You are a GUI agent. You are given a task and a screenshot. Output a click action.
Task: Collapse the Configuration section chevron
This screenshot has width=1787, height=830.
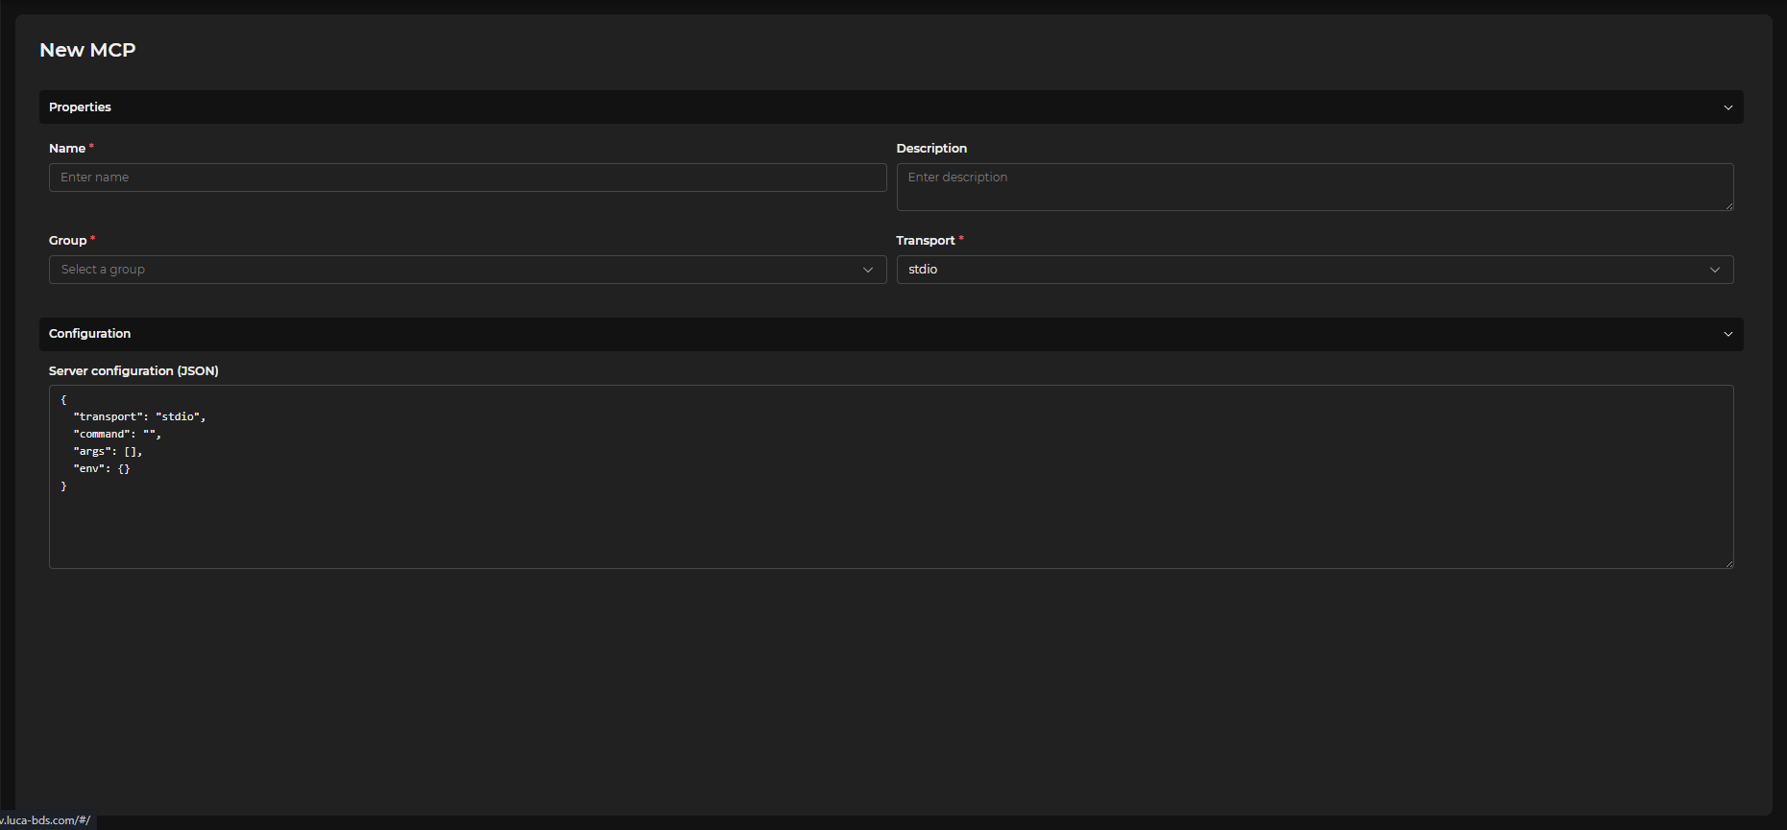tap(1727, 334)
